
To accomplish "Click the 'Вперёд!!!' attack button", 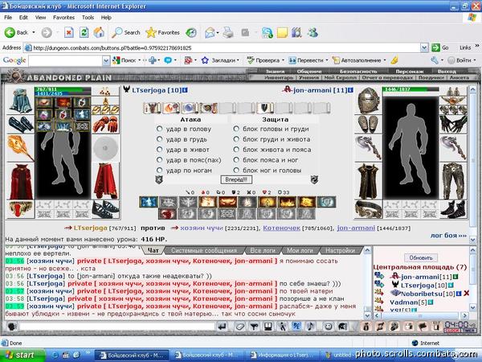I will coord(236,179).
